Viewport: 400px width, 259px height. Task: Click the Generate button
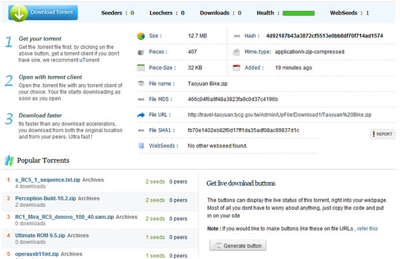point(238,246)
